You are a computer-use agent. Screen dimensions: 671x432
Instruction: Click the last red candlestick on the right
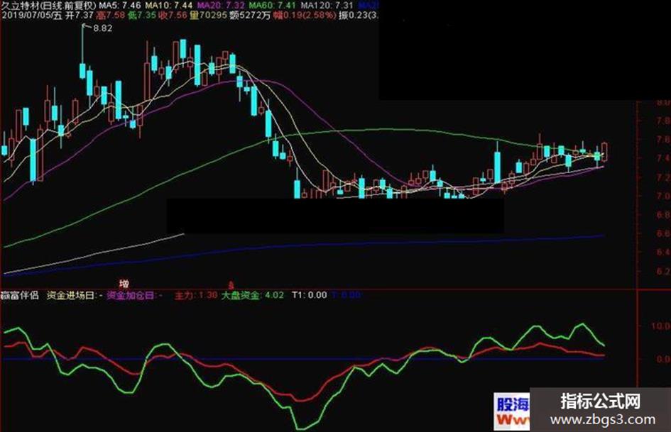605,151
